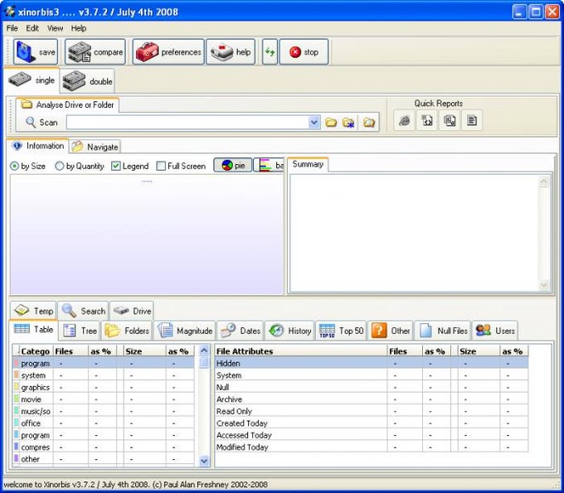The image size is (564, 493).
Task: Select the Modified Today attribute row
Action: tap(372, 447)
